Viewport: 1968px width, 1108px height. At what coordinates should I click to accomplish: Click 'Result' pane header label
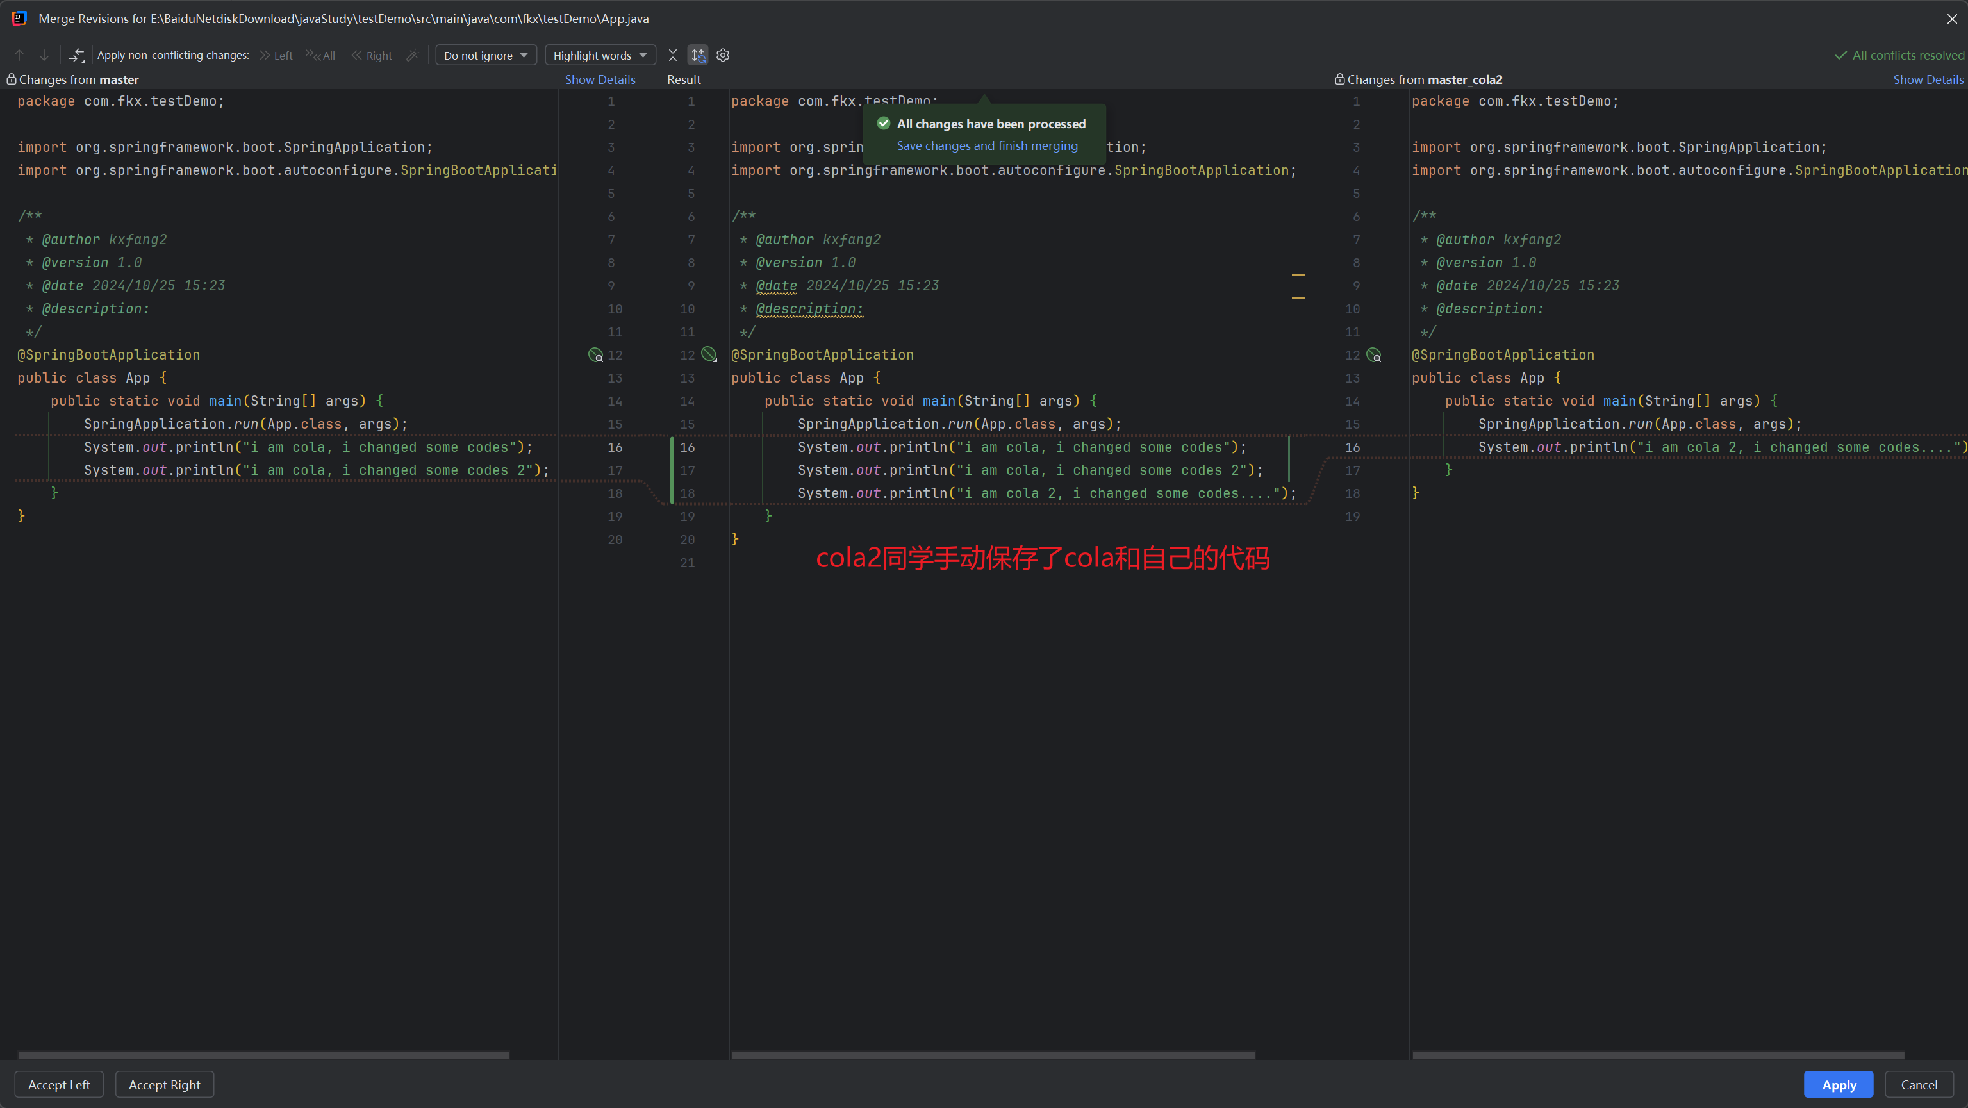(x=683, y=79)
